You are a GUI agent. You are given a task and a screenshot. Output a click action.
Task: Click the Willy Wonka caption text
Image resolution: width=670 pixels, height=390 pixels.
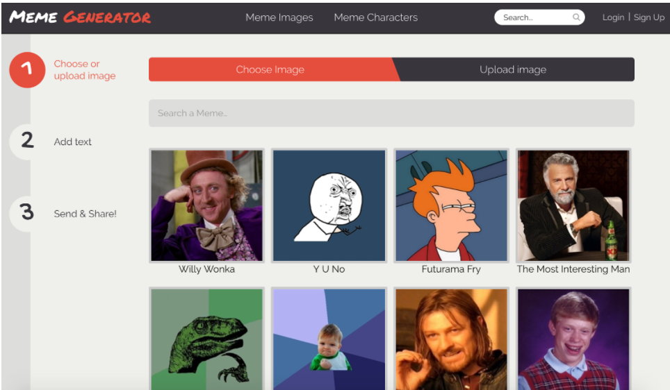pyautogui.click(x=207, y=269)
